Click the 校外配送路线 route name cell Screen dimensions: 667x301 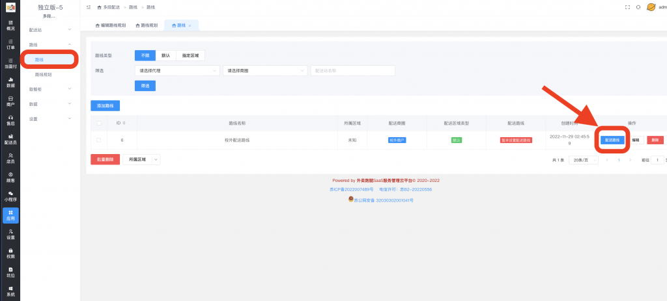point(237,140)
